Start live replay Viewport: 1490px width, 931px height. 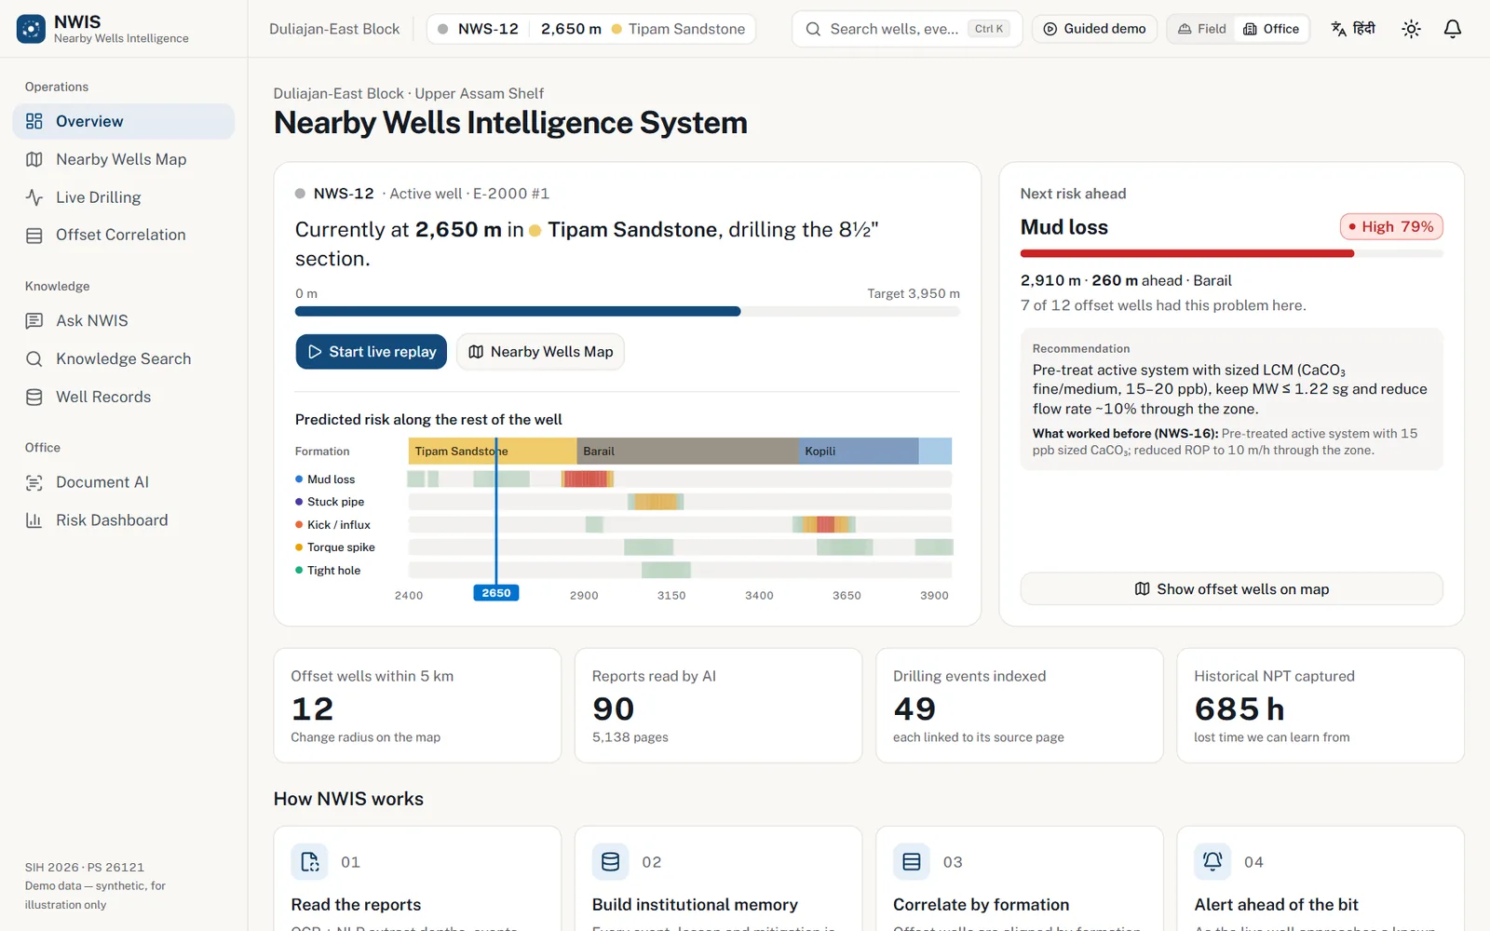click(372, 352)
